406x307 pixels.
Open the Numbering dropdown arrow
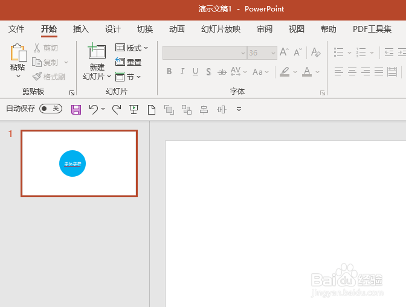[x=372, y=52]
